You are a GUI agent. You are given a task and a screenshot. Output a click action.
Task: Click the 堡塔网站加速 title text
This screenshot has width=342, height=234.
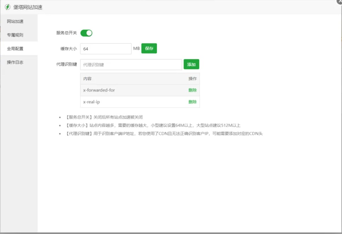(28, 7)
